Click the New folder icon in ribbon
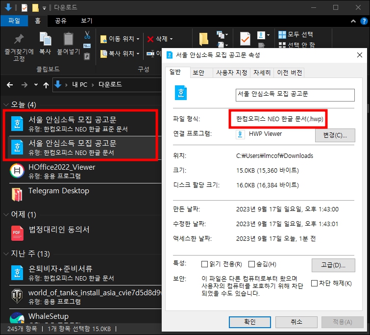The image size is (370, 335). (203, 39)
